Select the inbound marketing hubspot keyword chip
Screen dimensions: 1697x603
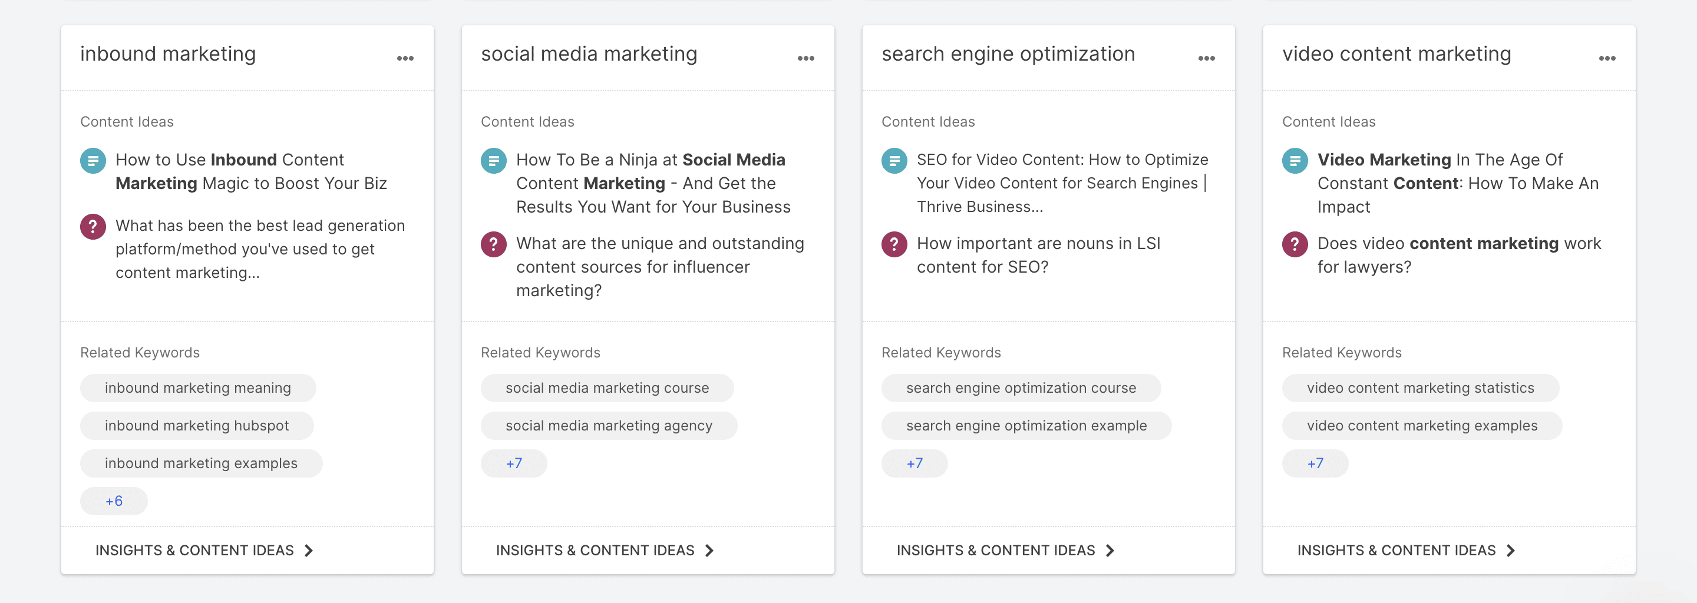pyautogui.click(x=197, y=425)
